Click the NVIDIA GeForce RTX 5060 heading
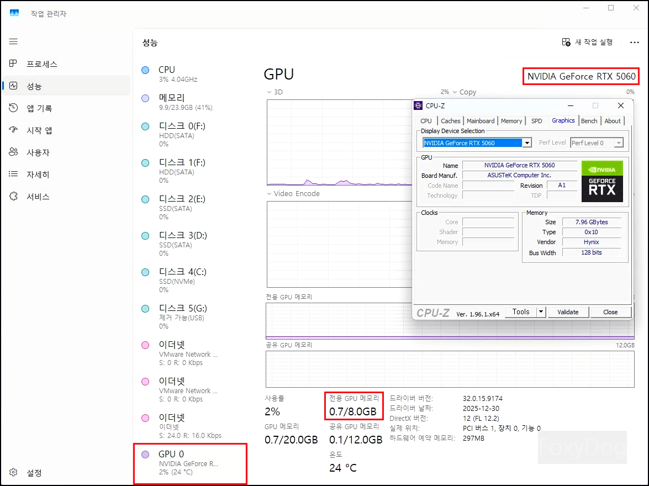The image size is (649, 486). click(581, 76)
